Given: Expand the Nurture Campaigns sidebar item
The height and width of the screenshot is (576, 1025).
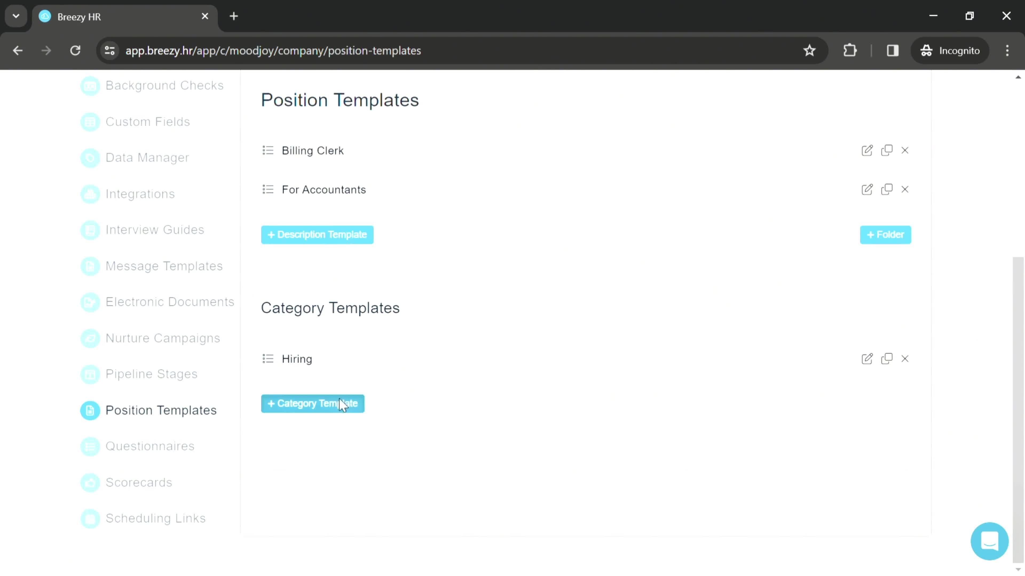Looking at the screenshot, I should point(163,338).
